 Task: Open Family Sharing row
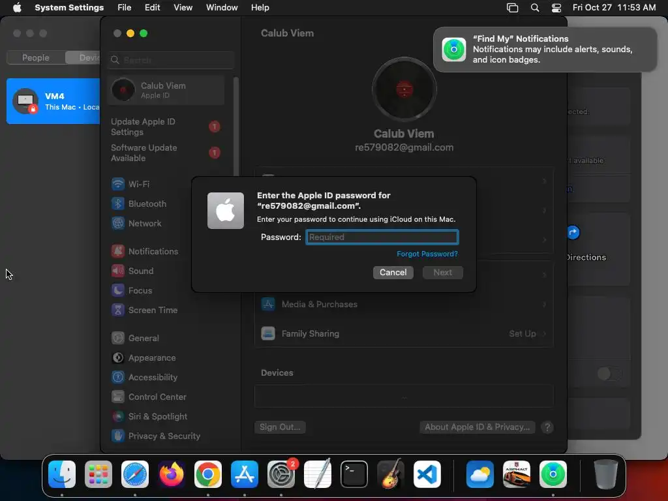tap(404, 333)
